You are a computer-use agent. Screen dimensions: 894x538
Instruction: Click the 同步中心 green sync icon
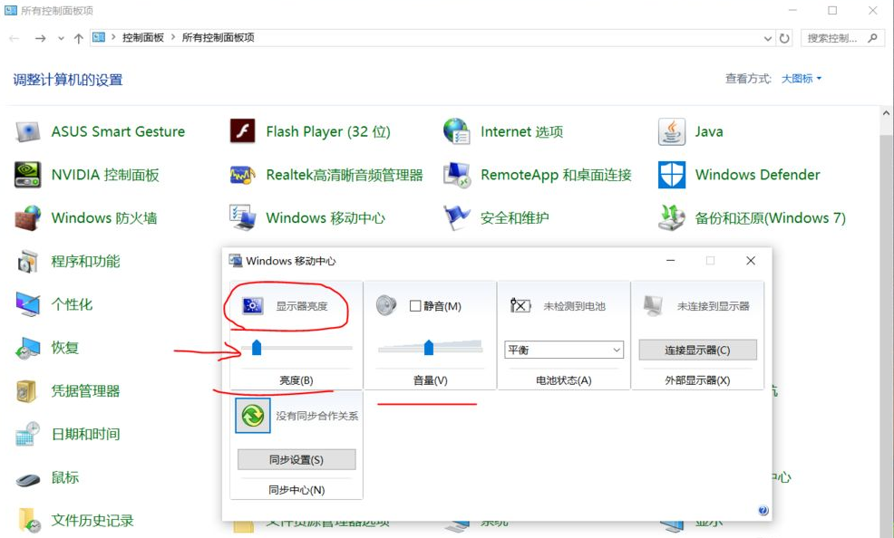[x=252, y=416]
